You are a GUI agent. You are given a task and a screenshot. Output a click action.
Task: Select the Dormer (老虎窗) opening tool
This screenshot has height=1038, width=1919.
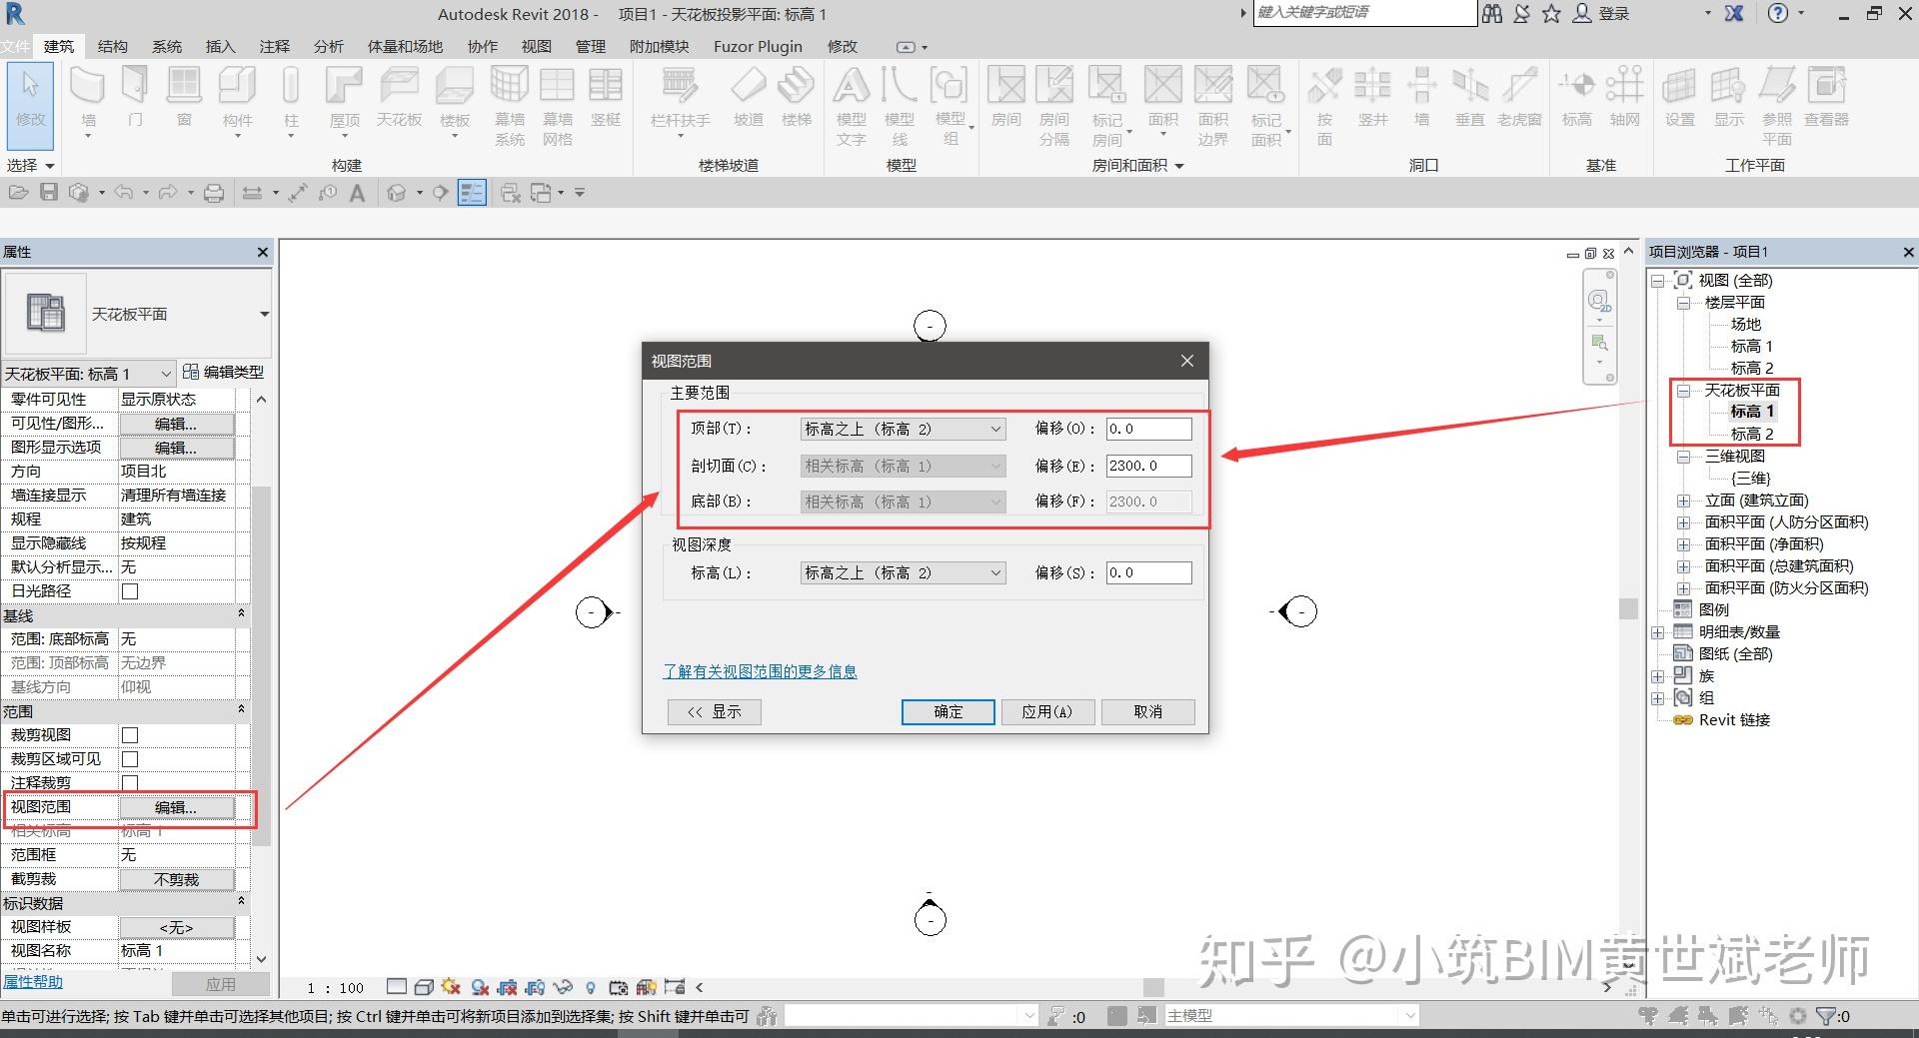[1519, 98]
